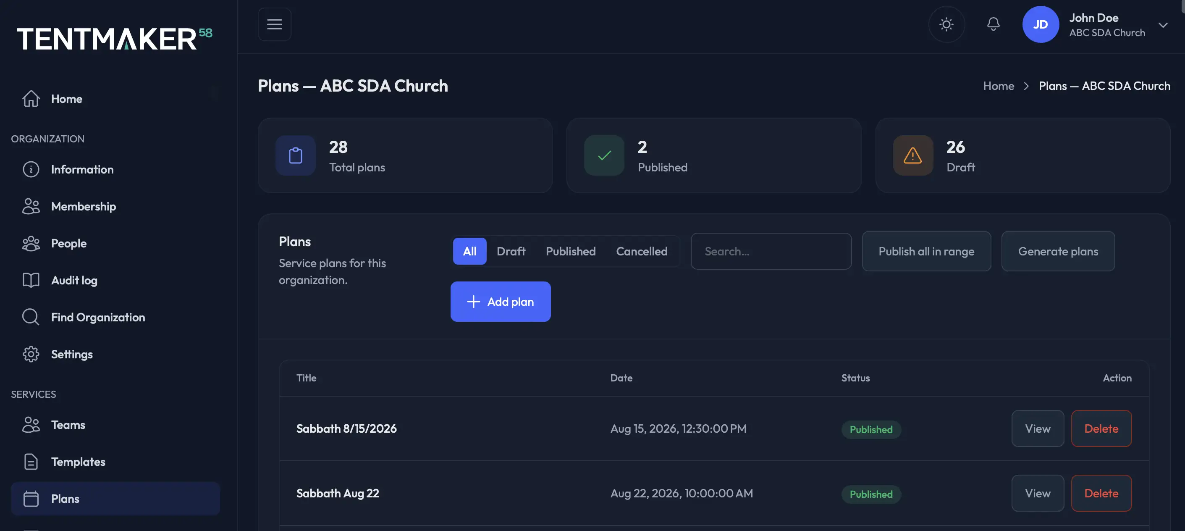Viewport: 1185px width, 531px height.
Task: Click the JD avatar circle
Action: click(1041, 24)
